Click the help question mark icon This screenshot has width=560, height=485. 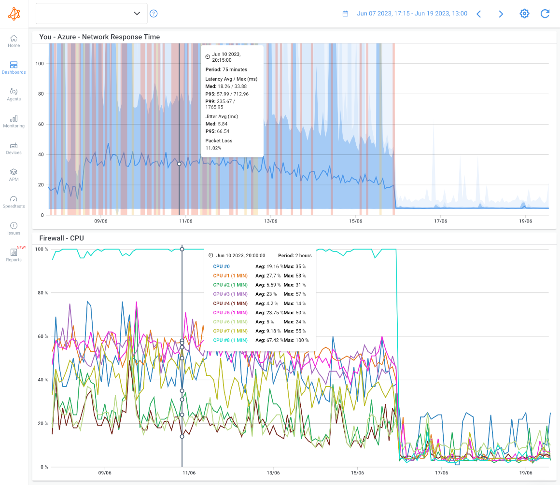pos(154,14)
